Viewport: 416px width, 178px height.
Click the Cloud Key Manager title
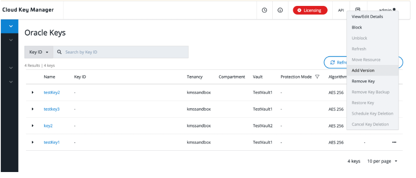pos(28,10)
